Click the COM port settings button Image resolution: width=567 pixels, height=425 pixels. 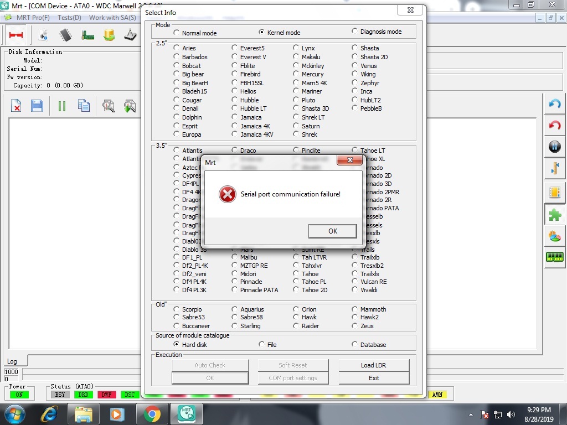(293, 377)
